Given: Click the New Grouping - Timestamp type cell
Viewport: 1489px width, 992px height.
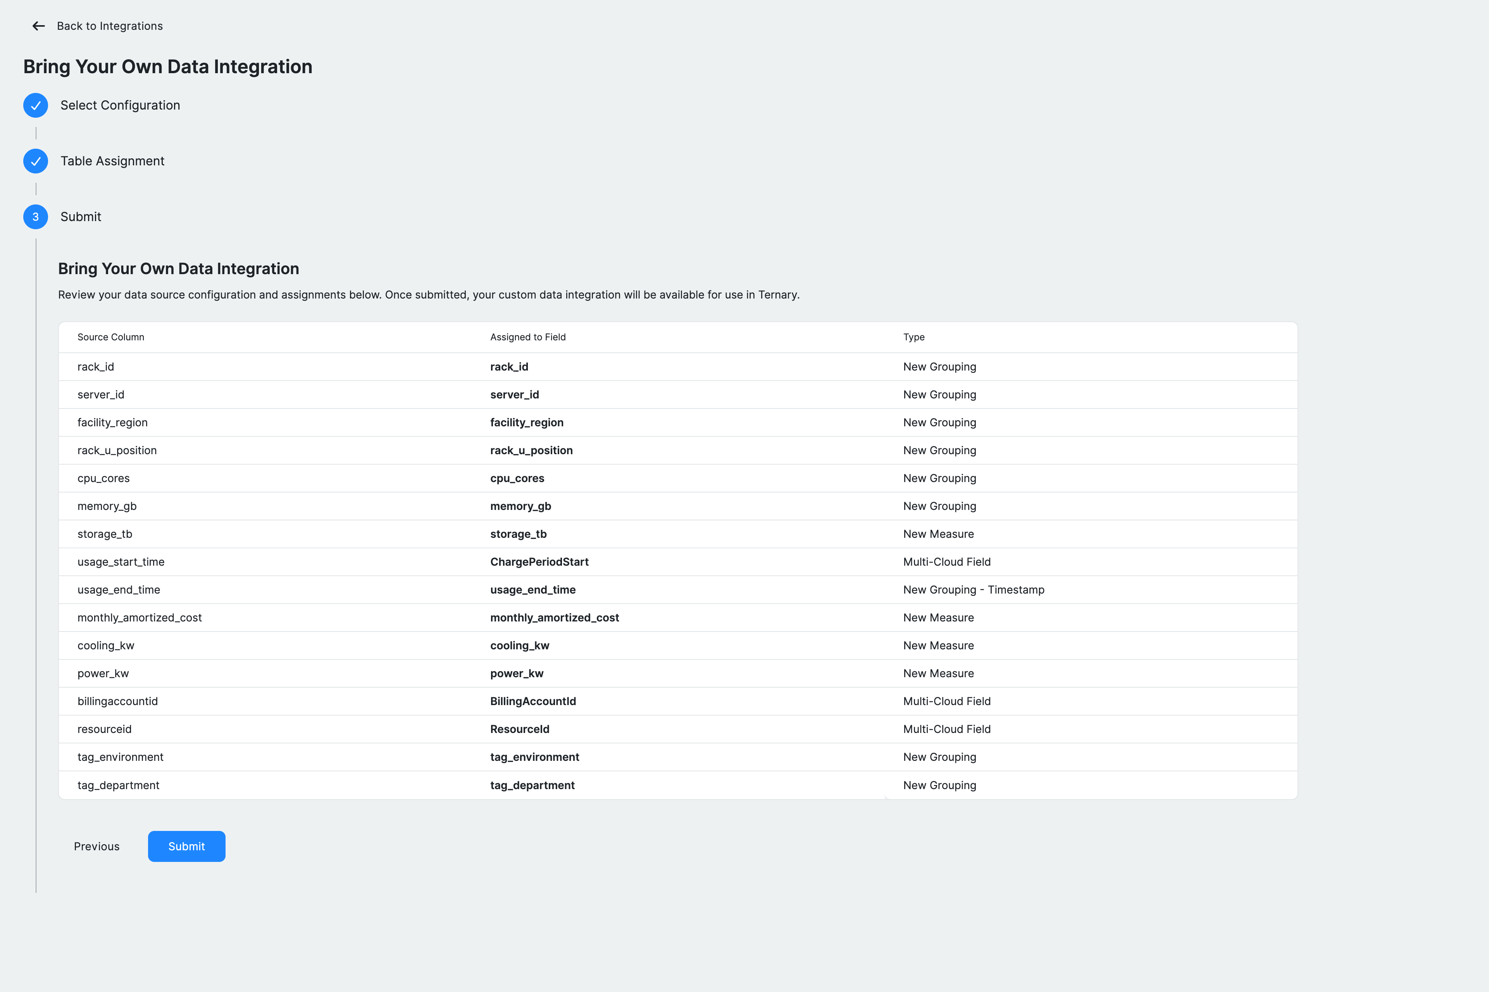Looking at the screenshot, I should point(973,590).
